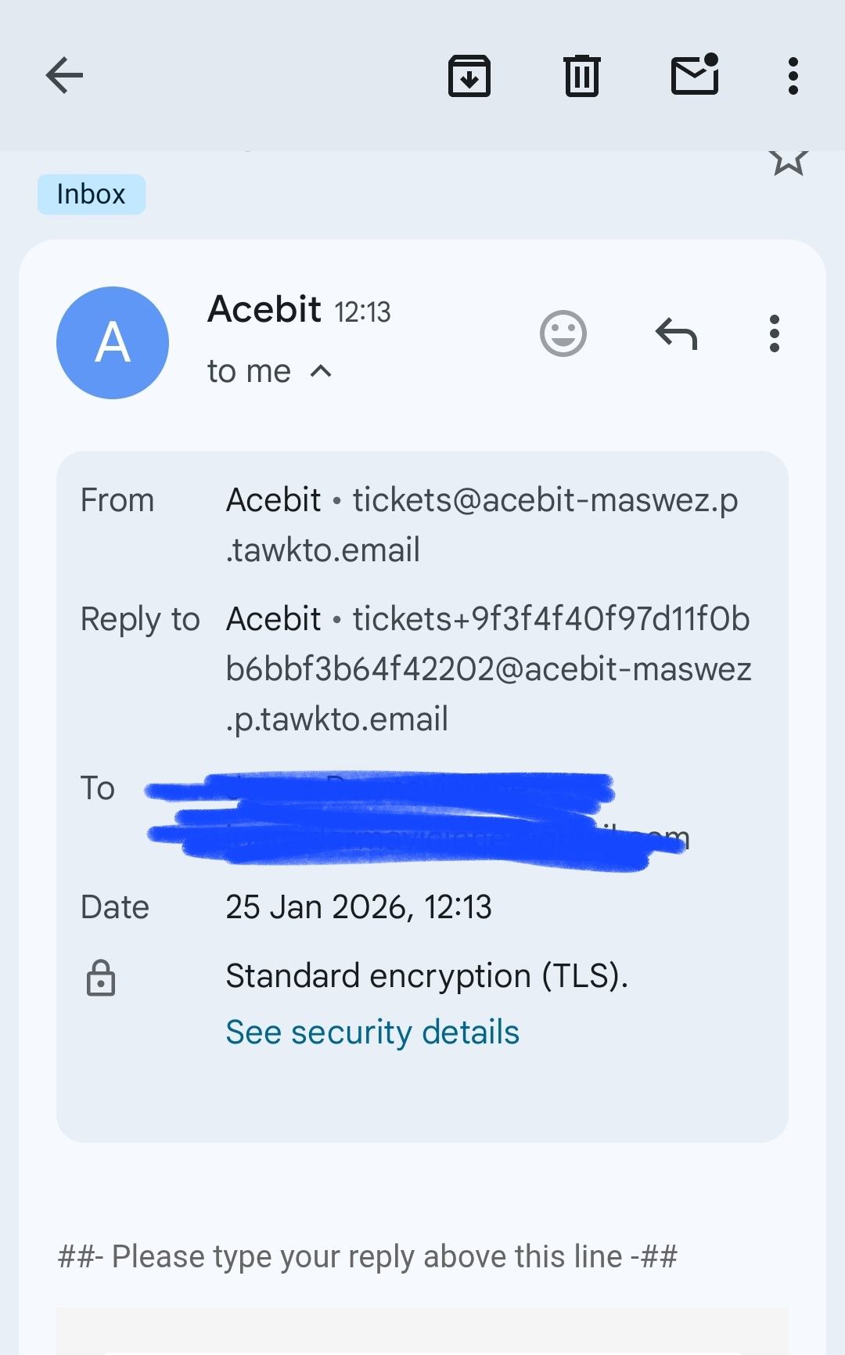This screenshot has height=1355, width=845.
Task: Add emoji reaction to message
Action: pyautogui.click(x=563, y=334)
